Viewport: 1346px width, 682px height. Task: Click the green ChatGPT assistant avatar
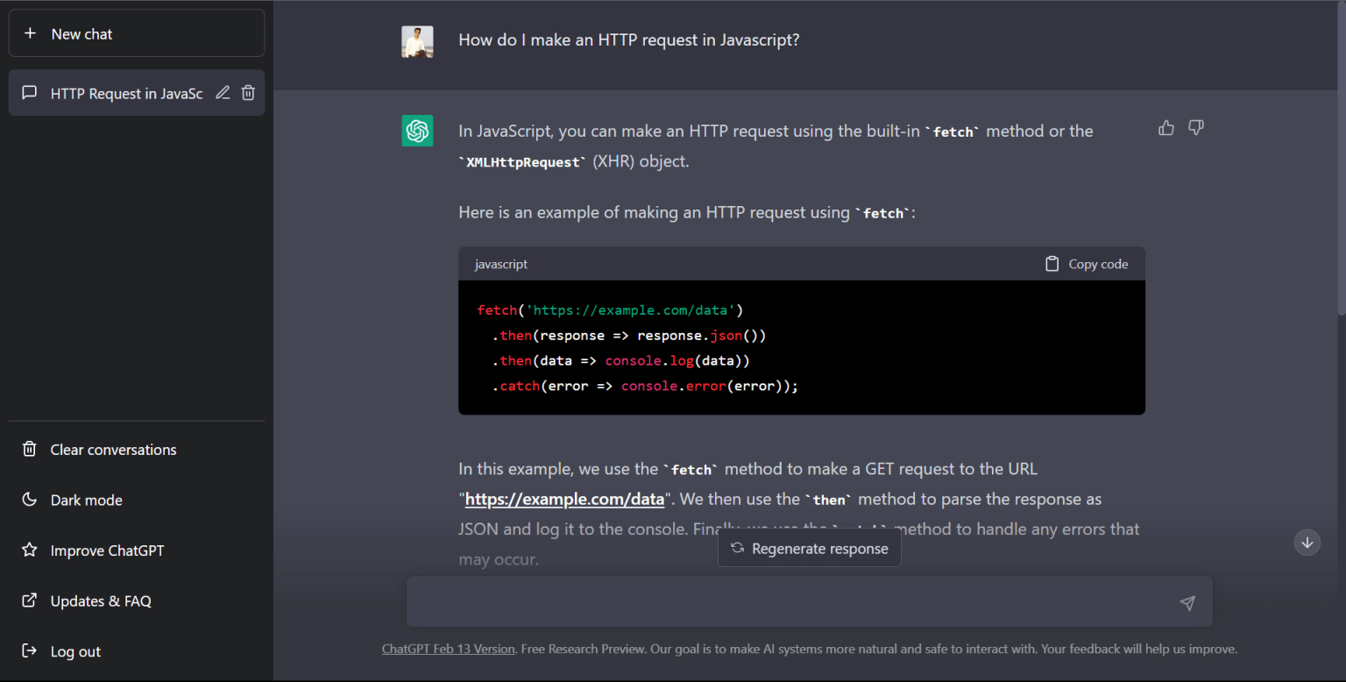click(x=417, y=130)
